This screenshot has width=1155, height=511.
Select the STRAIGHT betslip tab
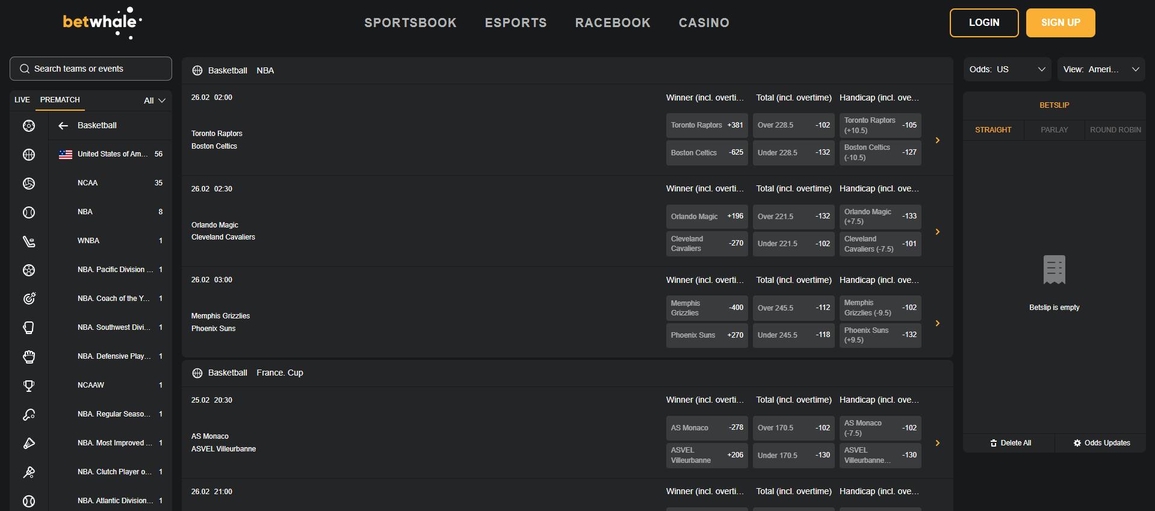point(994,130)
